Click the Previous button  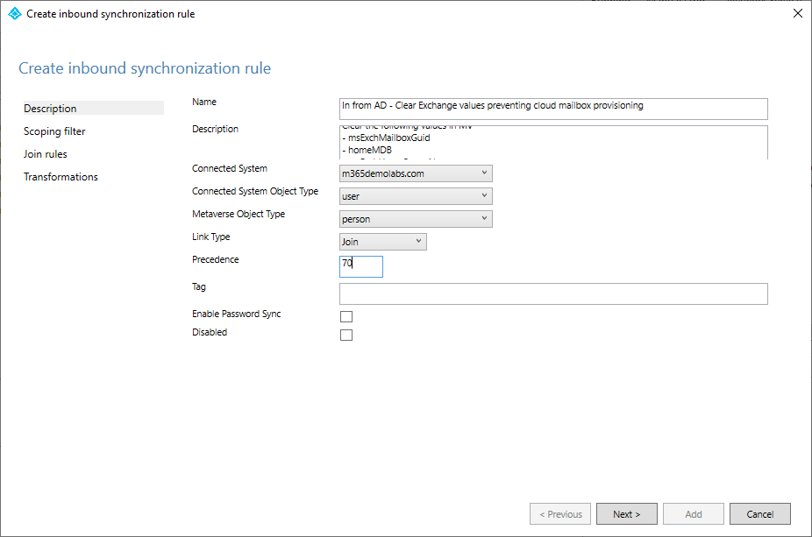(560, 514)
